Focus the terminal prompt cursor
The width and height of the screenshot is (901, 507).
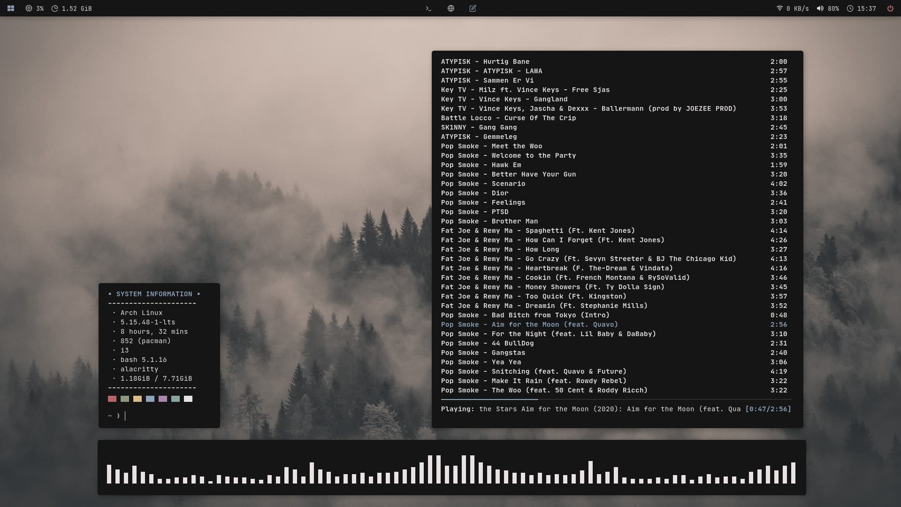pos(125,416)
